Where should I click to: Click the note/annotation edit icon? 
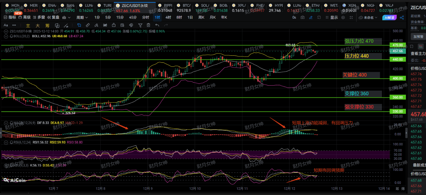(123, 25)
